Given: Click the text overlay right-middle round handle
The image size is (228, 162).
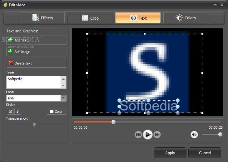Looking at the screenshot, I should [x=177, y=107].
